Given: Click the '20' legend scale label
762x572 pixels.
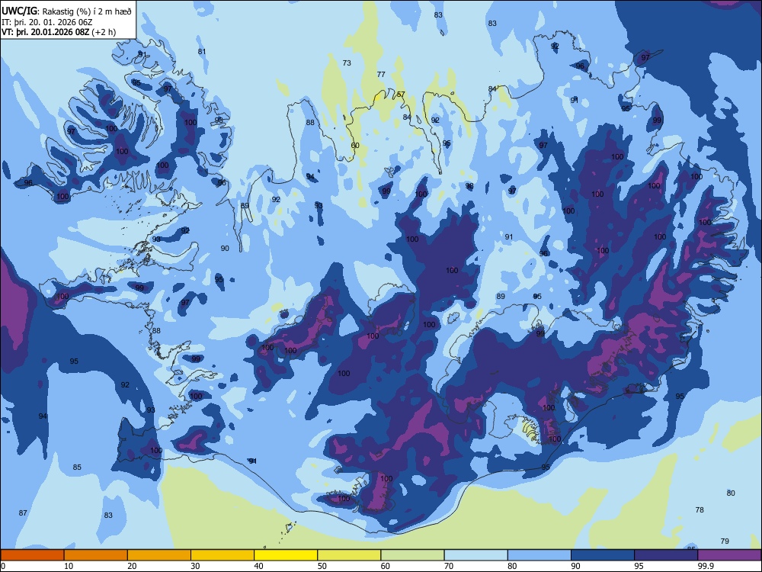Looking at the screenshot, I should coord(132,566).
